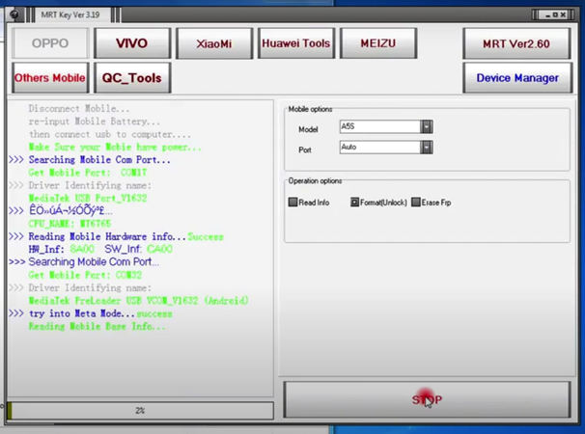Switch to the VIVO section

132,43
